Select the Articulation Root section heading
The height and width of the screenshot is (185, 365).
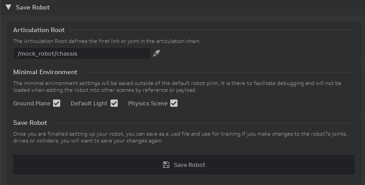point(39,30)
